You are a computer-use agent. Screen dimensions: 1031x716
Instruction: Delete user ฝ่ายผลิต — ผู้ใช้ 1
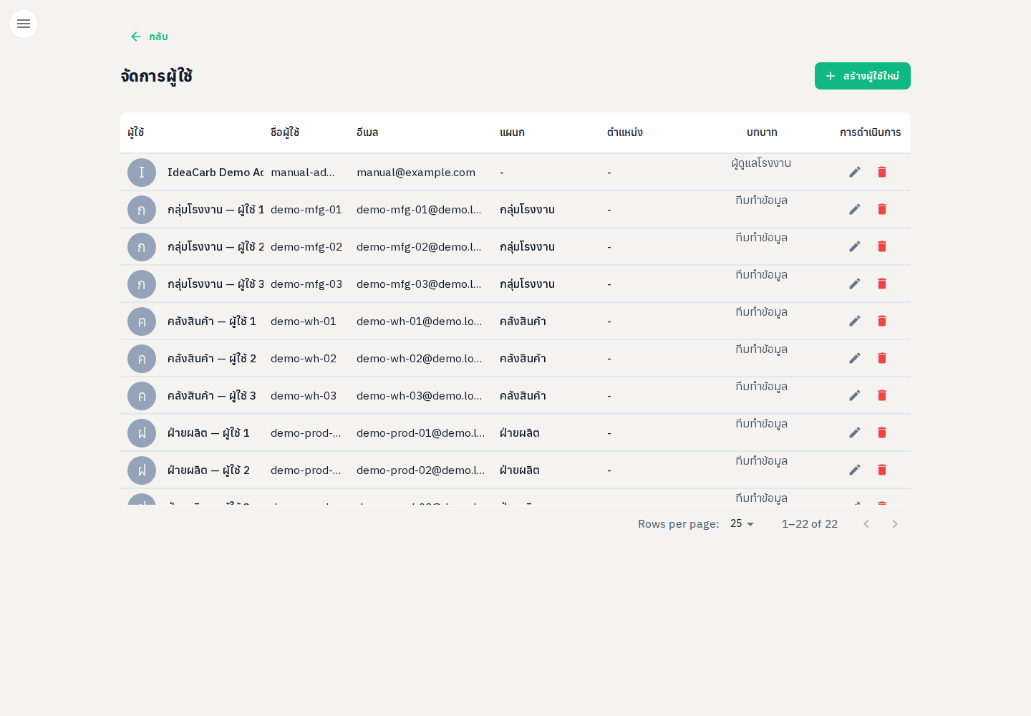pos(882,432)
